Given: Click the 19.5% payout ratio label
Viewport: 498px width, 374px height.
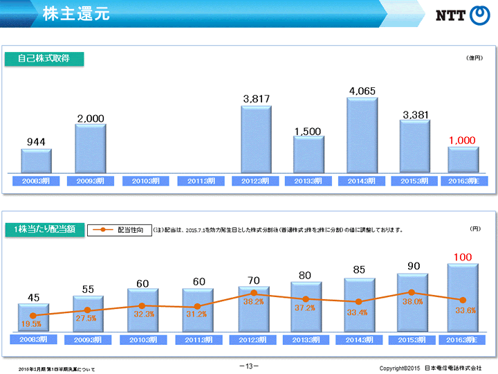Looking at the screenshot, I should (x=31, y=323).
